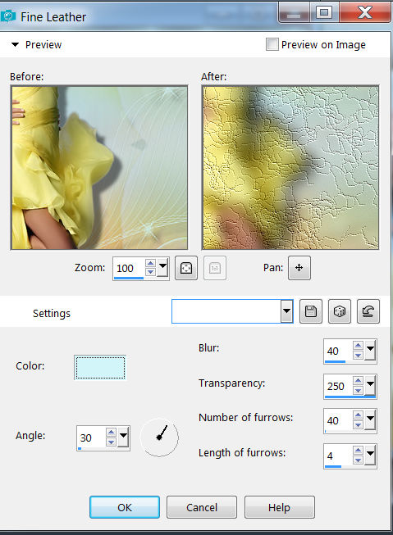393x535 pixels.
Task: Click the OK button
Action: tap(125, 507)
